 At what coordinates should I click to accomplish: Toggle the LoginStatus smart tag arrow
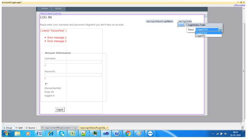click(x=185, y=24)
